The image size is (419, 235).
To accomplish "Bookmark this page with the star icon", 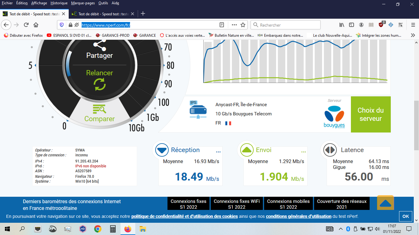I will 243,25.
